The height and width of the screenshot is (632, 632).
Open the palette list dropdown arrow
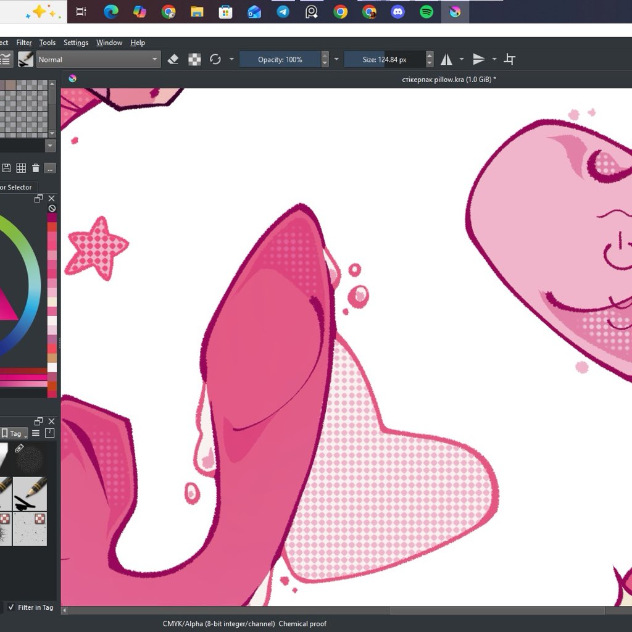tap(51, 146)
